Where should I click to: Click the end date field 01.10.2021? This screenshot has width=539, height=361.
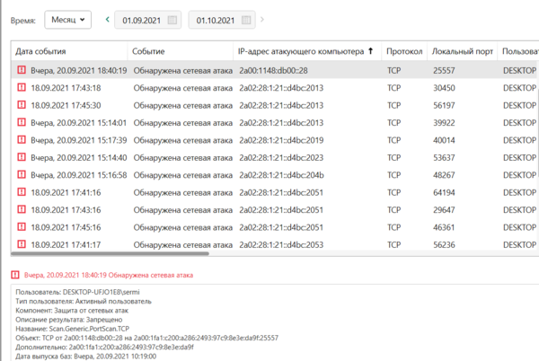pyautogui.click(x=216, y=19)
